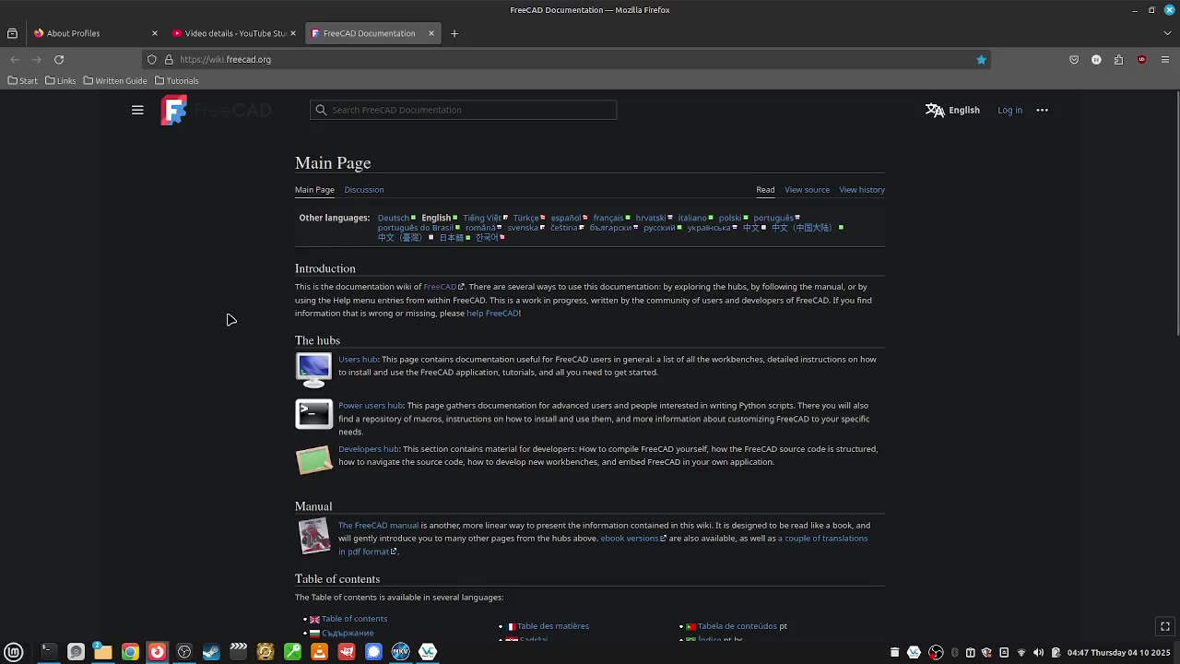Open the Users hub link

tap(358, 359)
